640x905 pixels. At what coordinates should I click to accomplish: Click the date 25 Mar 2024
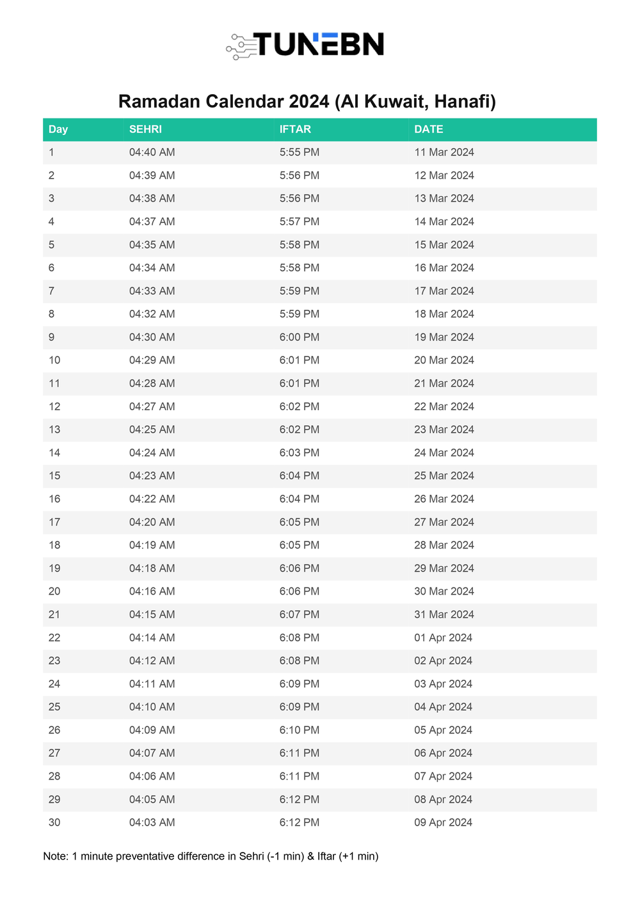tap(444, 476)
